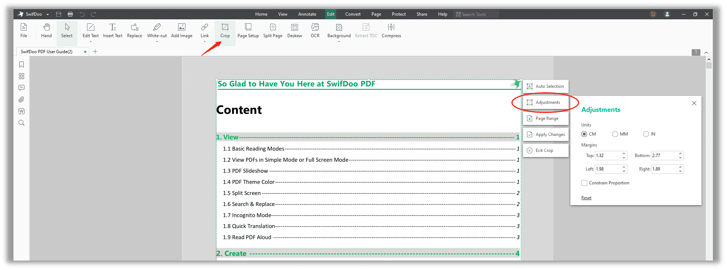
Task: Enable Constrain Proportion checkbox
Action: click(x=584, y=183)
